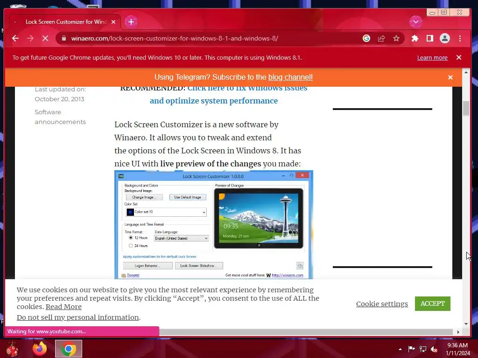
Task: Click Learn more about Chrome updates
Action: point(432,57)
